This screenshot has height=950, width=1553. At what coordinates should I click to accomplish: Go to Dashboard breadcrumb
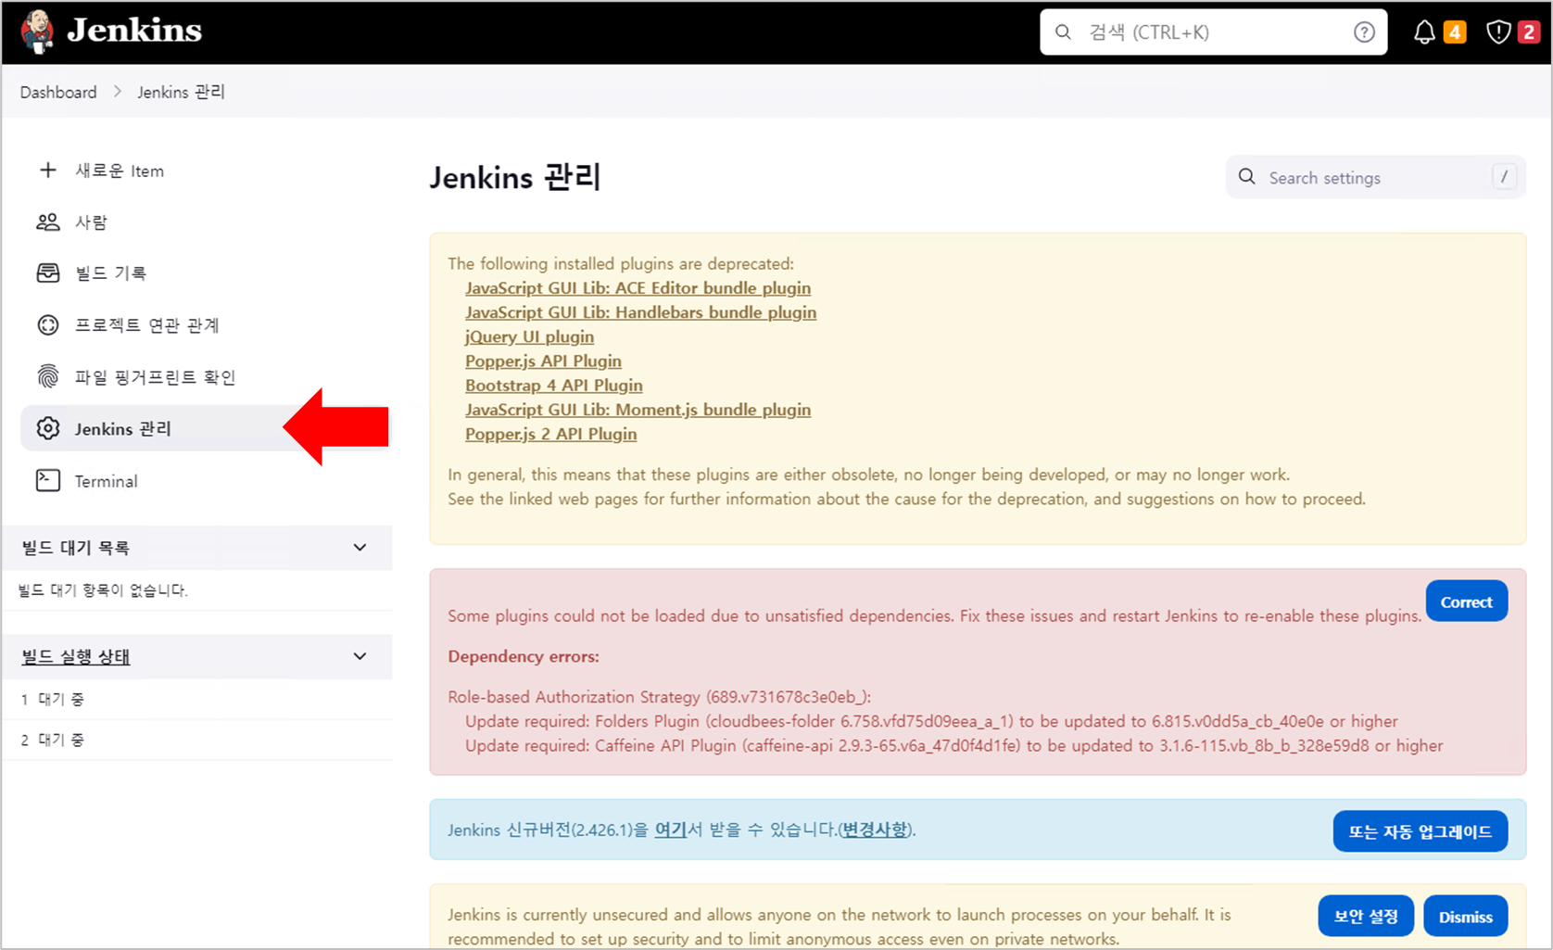click(58, 92)
